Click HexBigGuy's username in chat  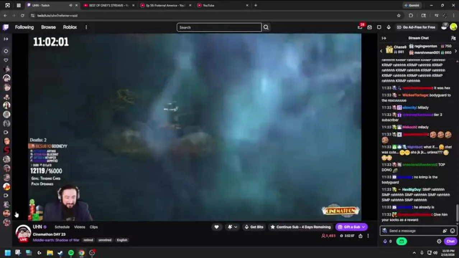412,190
